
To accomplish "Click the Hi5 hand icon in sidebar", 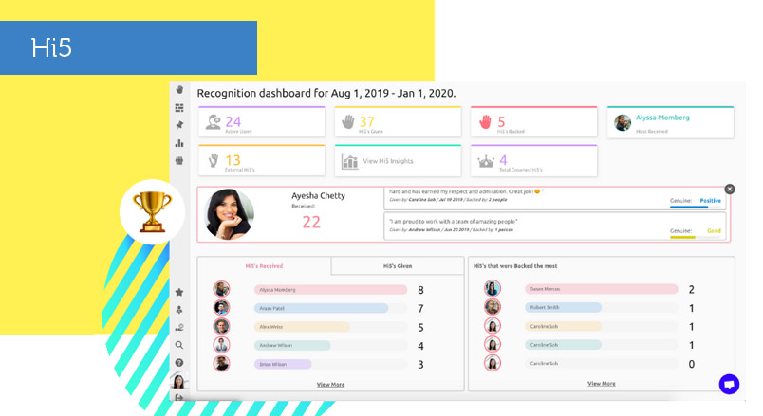I will coord(179,90).
